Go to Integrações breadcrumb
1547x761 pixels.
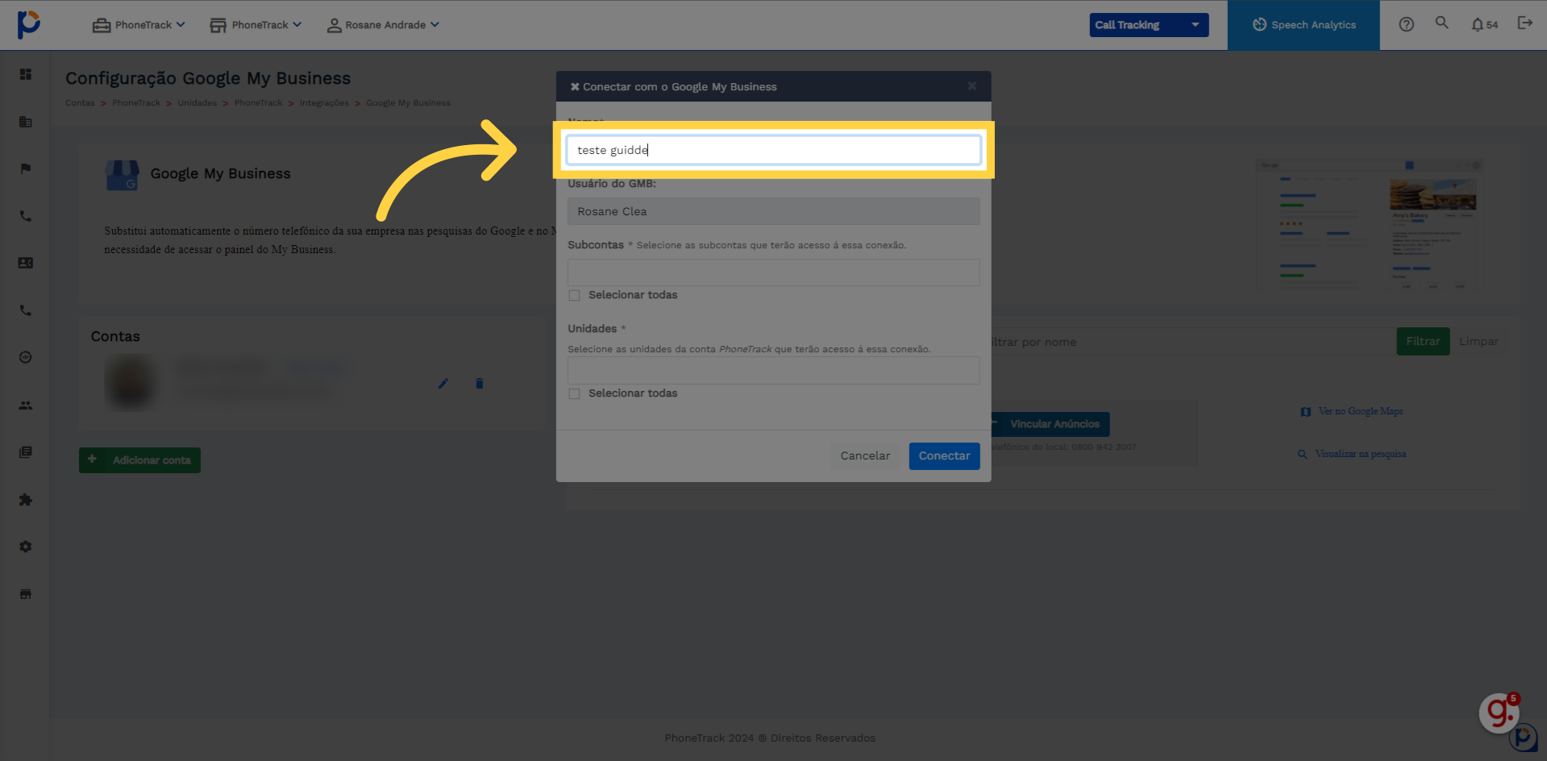click(x=324, y=103)
